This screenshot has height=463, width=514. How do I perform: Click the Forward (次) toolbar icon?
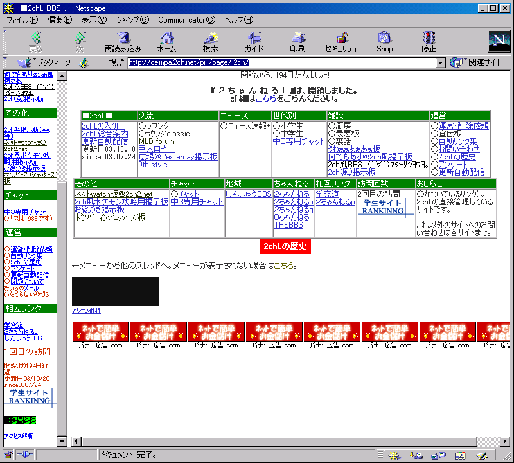pyautogui.click(x=80, y=41)
